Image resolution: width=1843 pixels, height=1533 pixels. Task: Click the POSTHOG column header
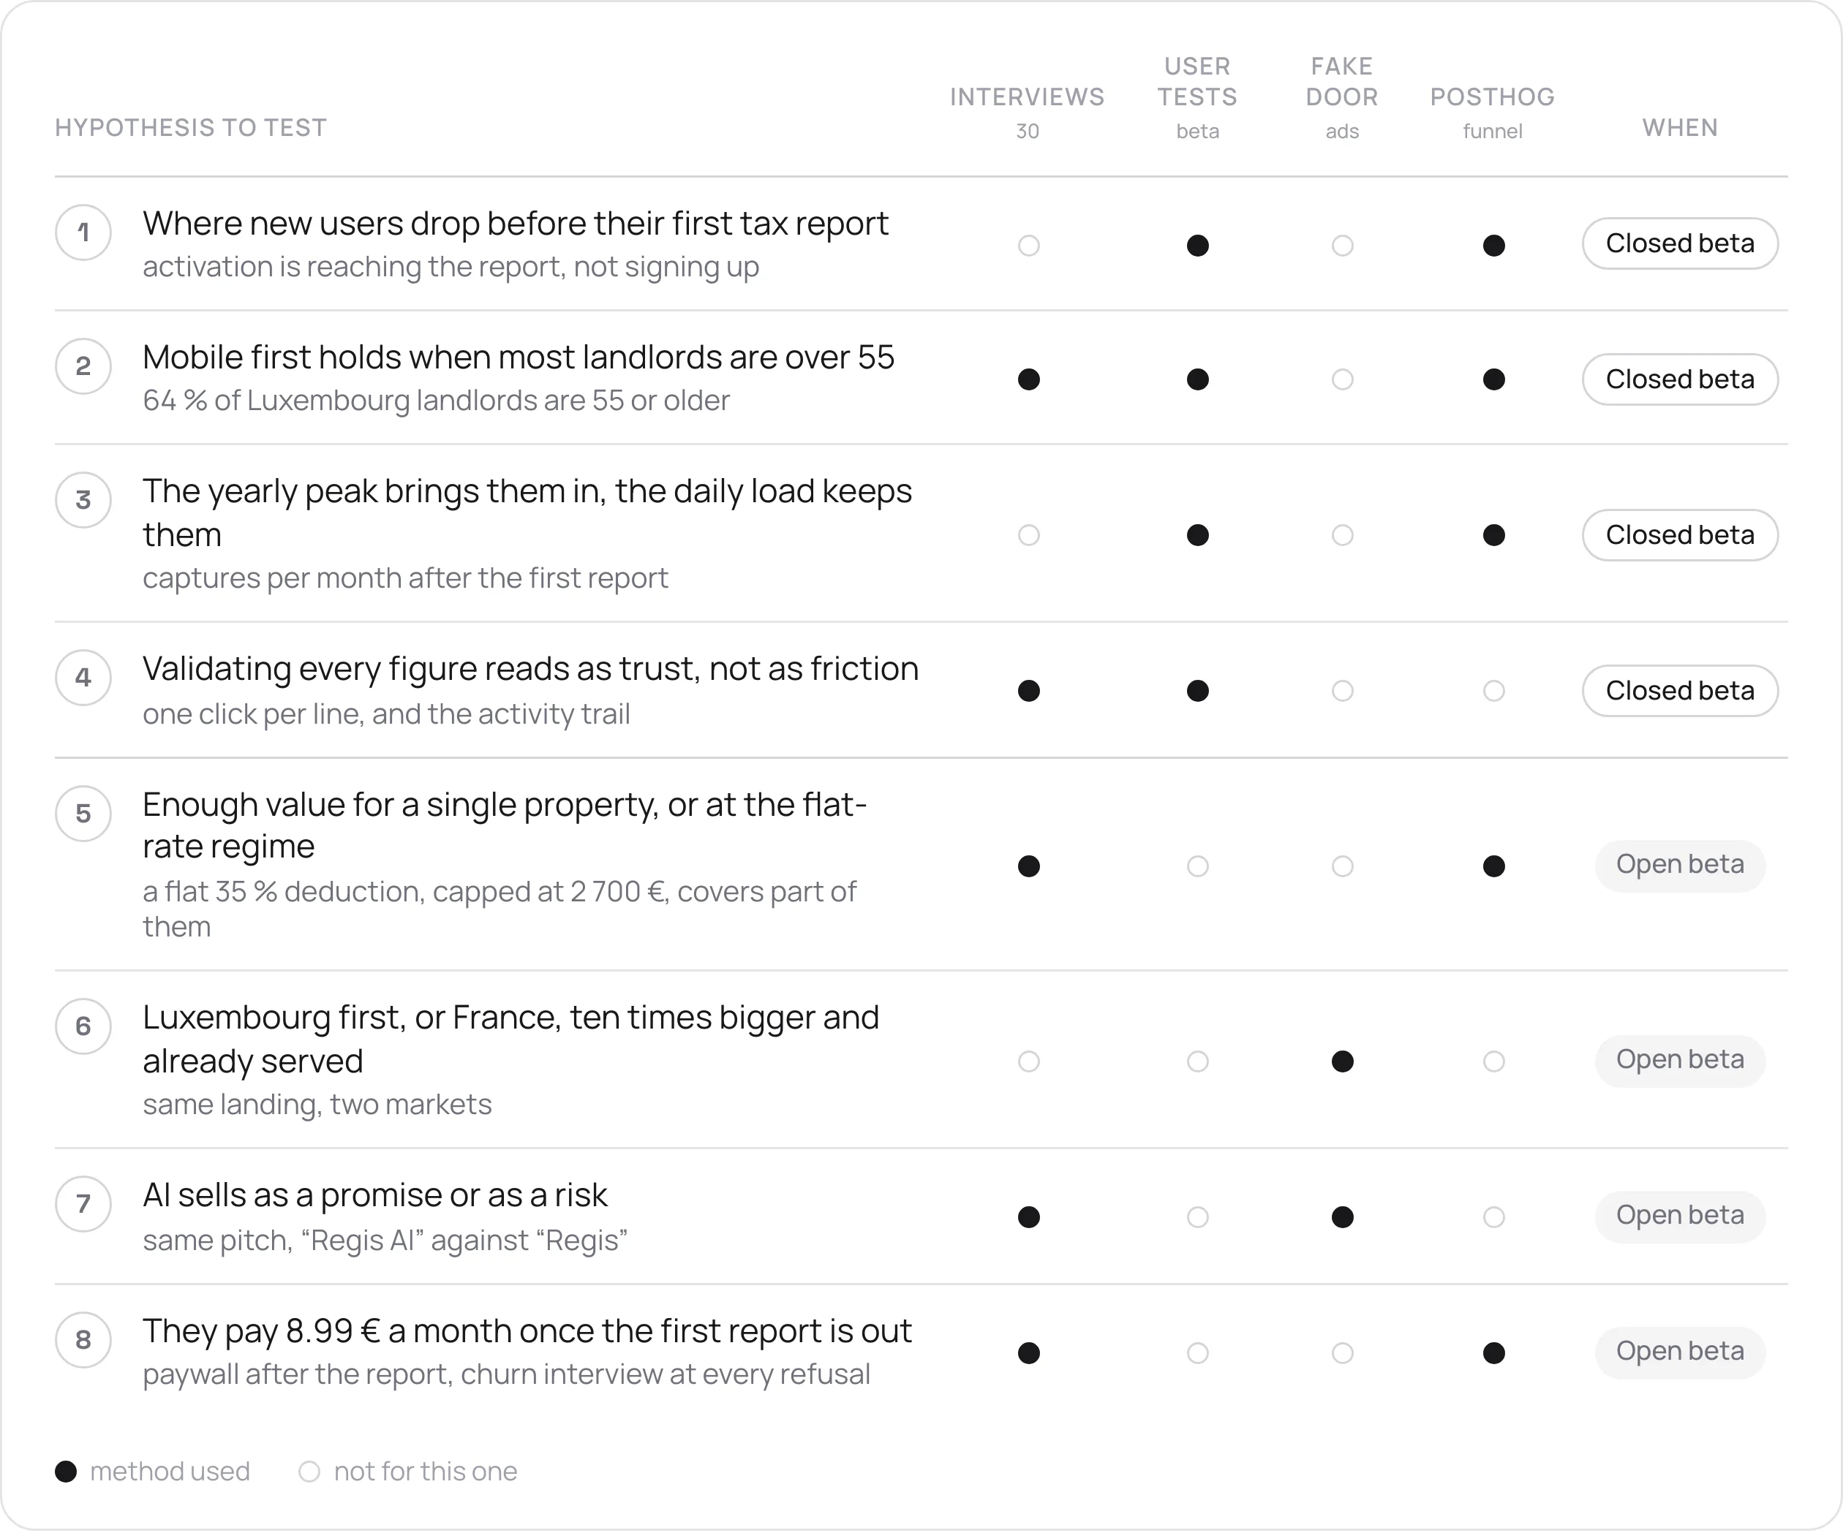tap(1492, 97)
